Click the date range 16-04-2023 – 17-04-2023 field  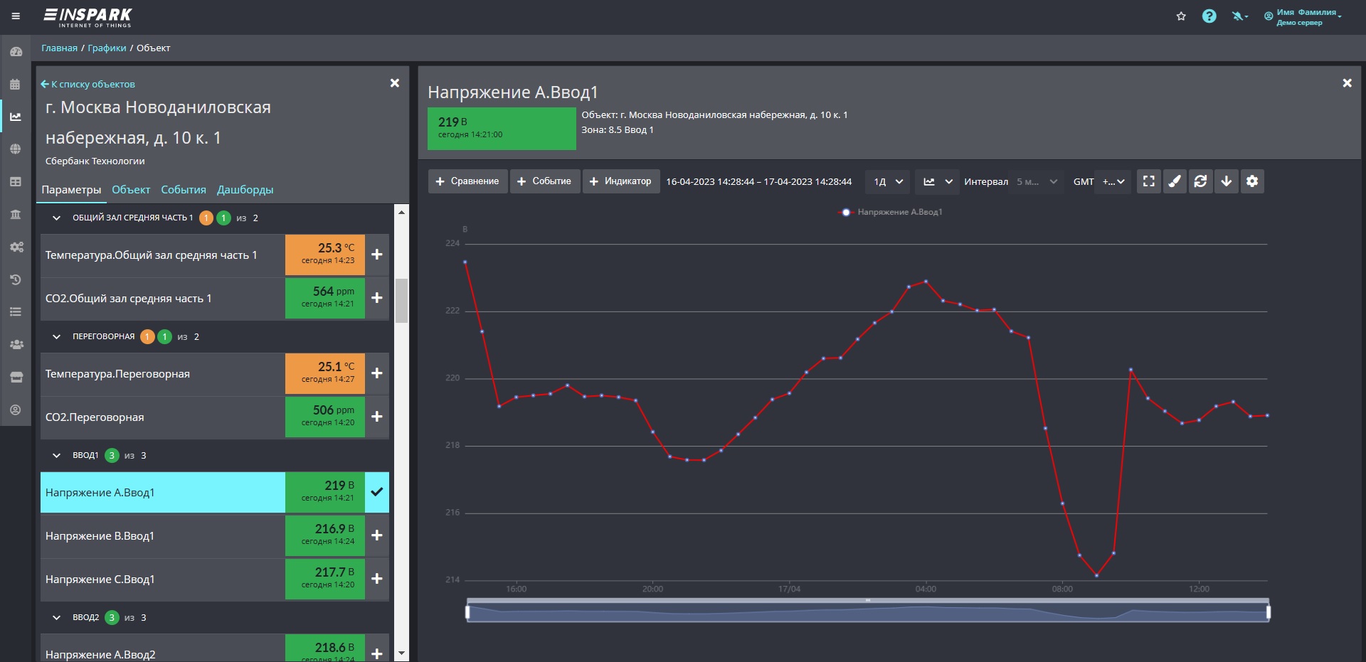pos(758,181)
